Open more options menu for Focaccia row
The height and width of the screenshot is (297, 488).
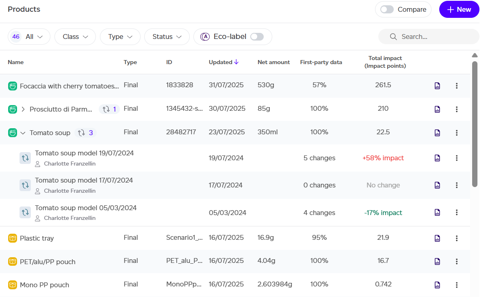click(457, 86)
